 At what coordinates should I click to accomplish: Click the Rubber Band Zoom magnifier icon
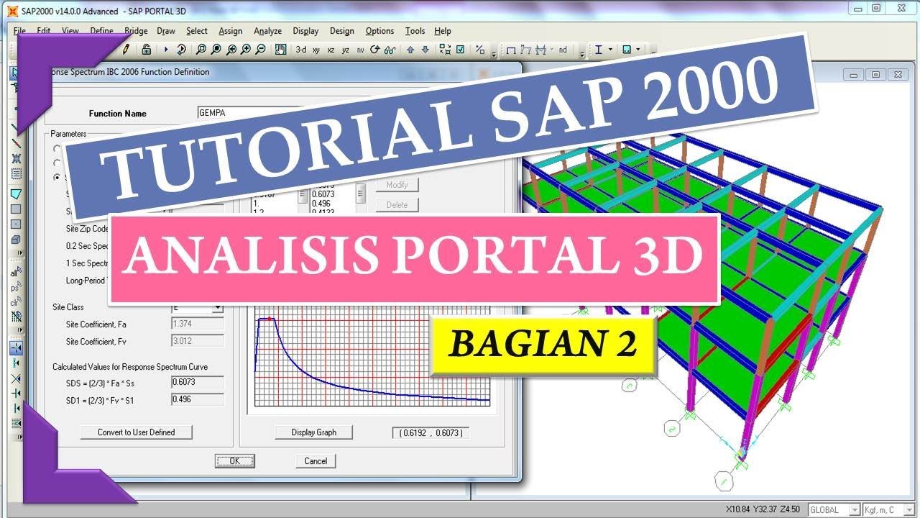coord(201,50)
